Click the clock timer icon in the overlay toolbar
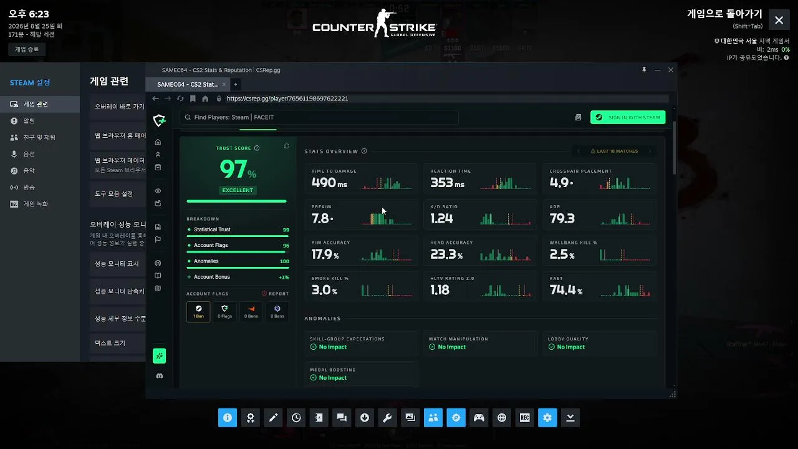The width and height of the screenshot is (798, 449). tap(296, 418)
